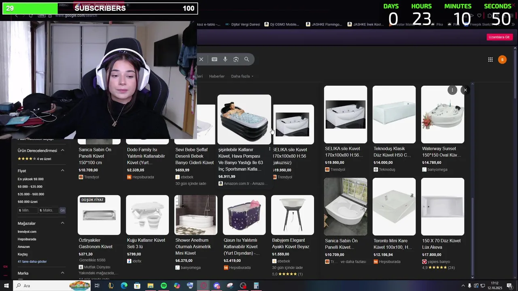This screenshot has width=518, height=291.
Task: Click the Maks. price input field
Action: coord(49,210)
